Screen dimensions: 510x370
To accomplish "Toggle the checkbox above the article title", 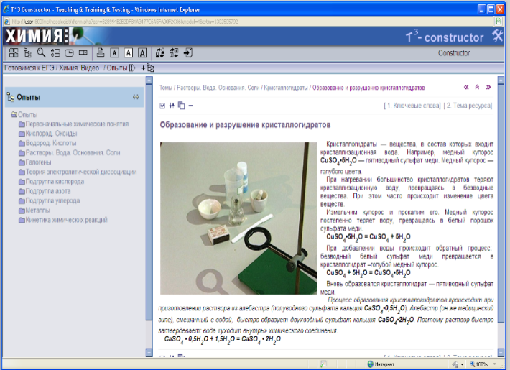I will tap(163, 106).
